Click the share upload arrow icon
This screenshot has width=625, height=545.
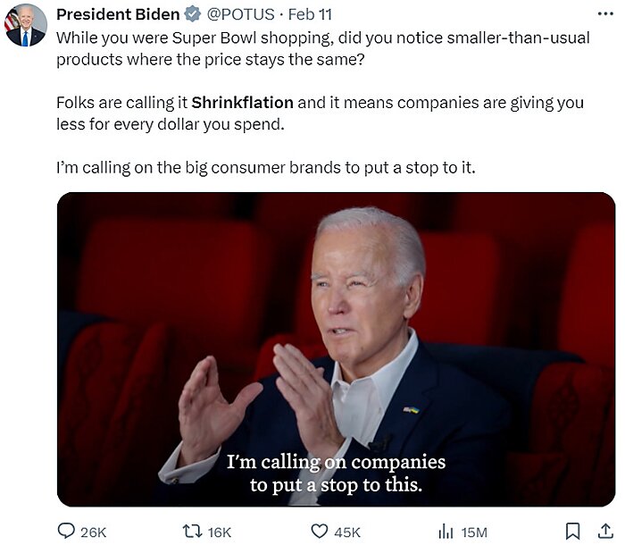604,531
